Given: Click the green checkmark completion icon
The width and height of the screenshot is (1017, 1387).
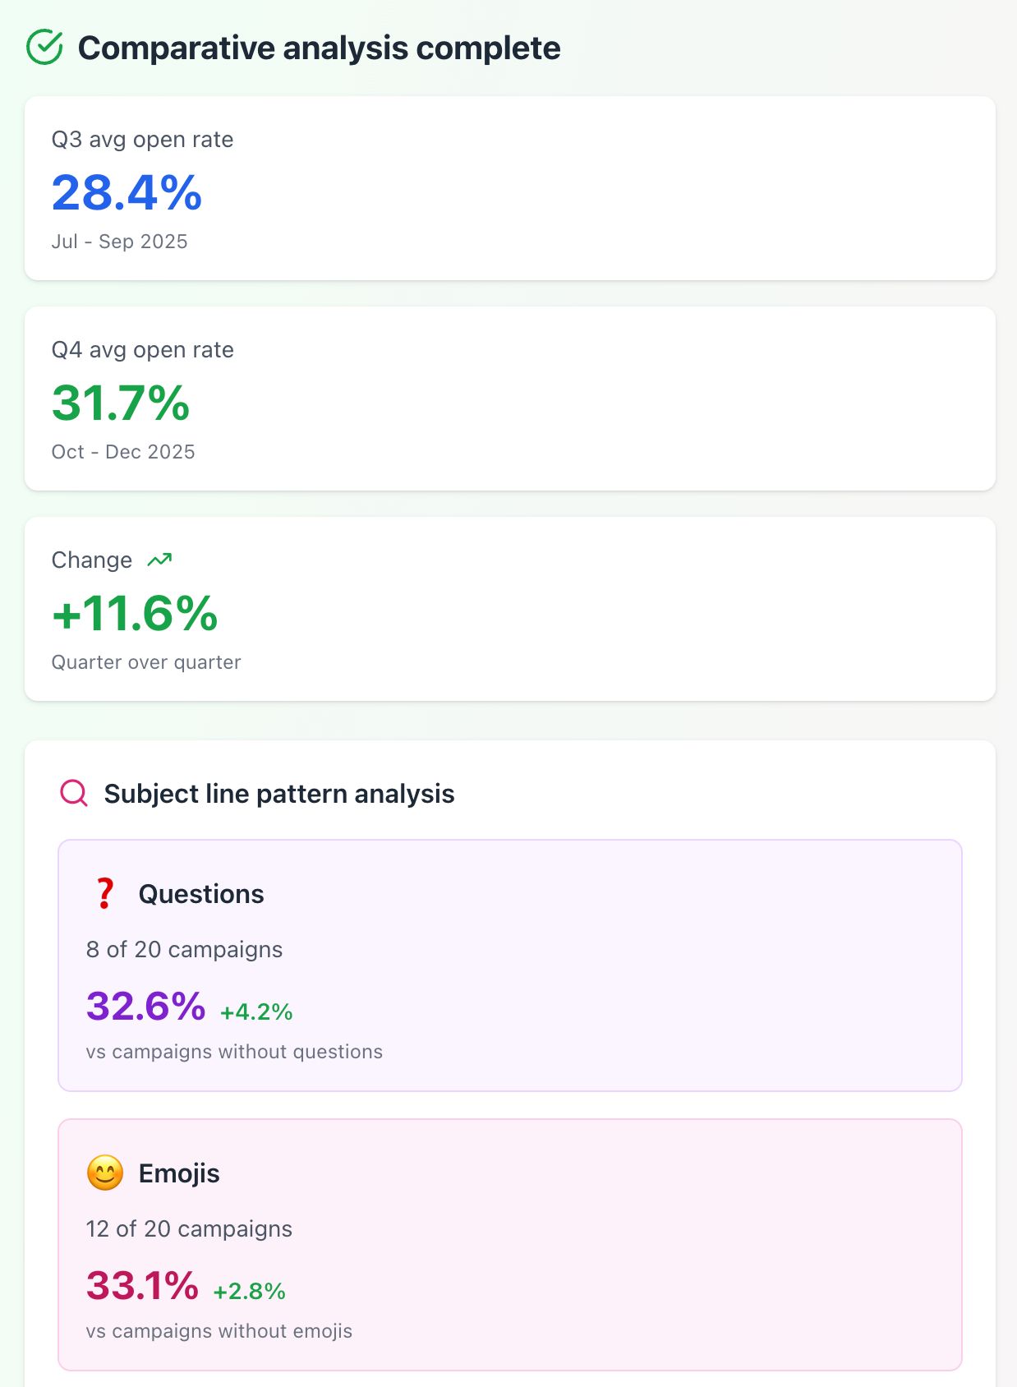Looking at the screenshot, I should coord(45,48).
